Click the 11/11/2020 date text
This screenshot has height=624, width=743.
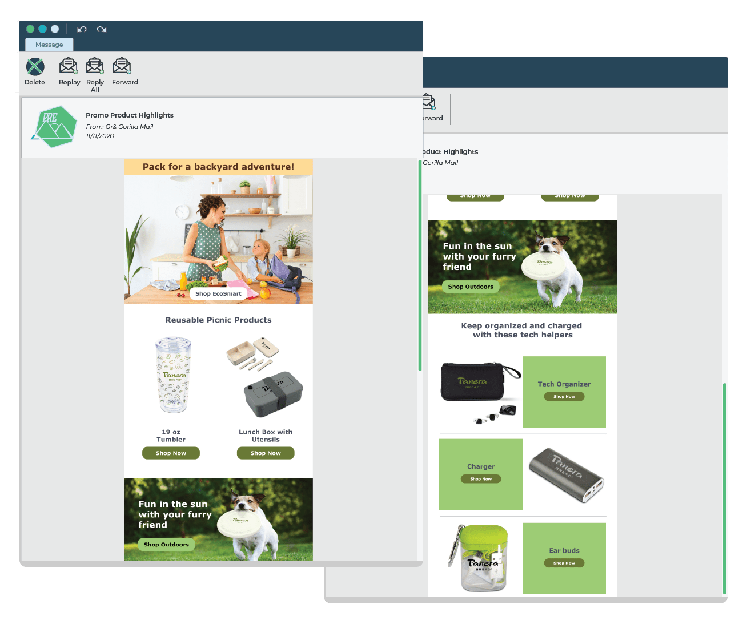click(100, 136)
